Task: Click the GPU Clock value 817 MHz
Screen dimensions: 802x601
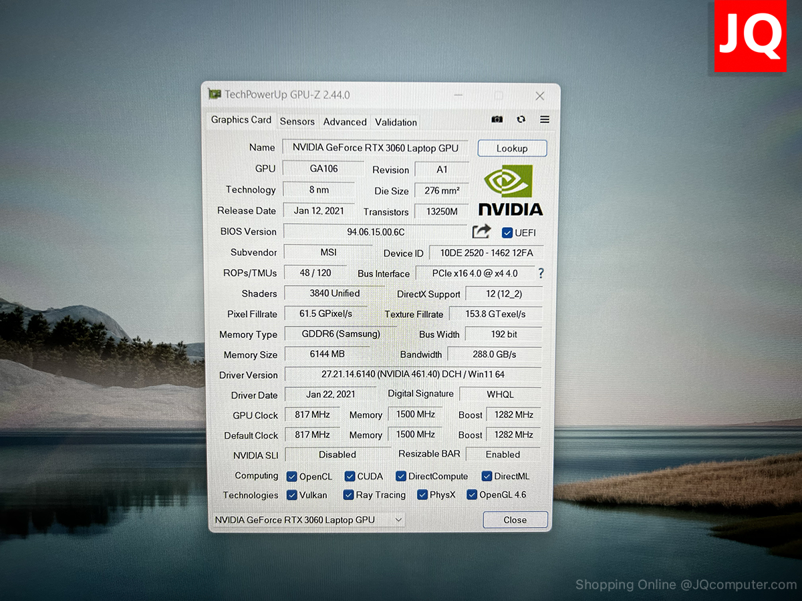Action: tap(312, 415)
